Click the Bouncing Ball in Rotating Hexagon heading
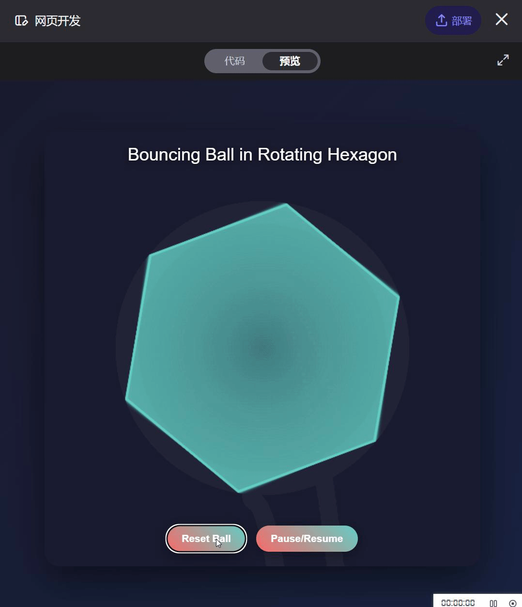The height and width of the screenshot is (607, 522). click(262, 155)
